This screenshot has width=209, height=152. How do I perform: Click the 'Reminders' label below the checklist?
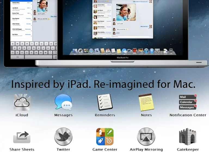105,115
